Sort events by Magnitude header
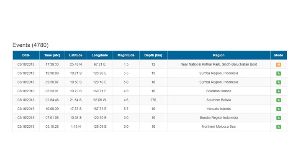Screen dimensions: 293x167 tap(126, 55)
